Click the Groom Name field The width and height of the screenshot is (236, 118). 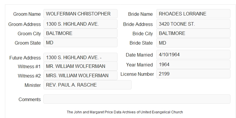pyautogui.click(x=80, y=14)
